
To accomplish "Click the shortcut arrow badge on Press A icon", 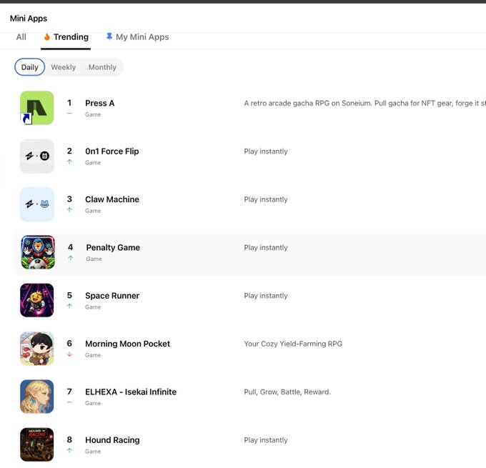I will [x=26, y=119].
